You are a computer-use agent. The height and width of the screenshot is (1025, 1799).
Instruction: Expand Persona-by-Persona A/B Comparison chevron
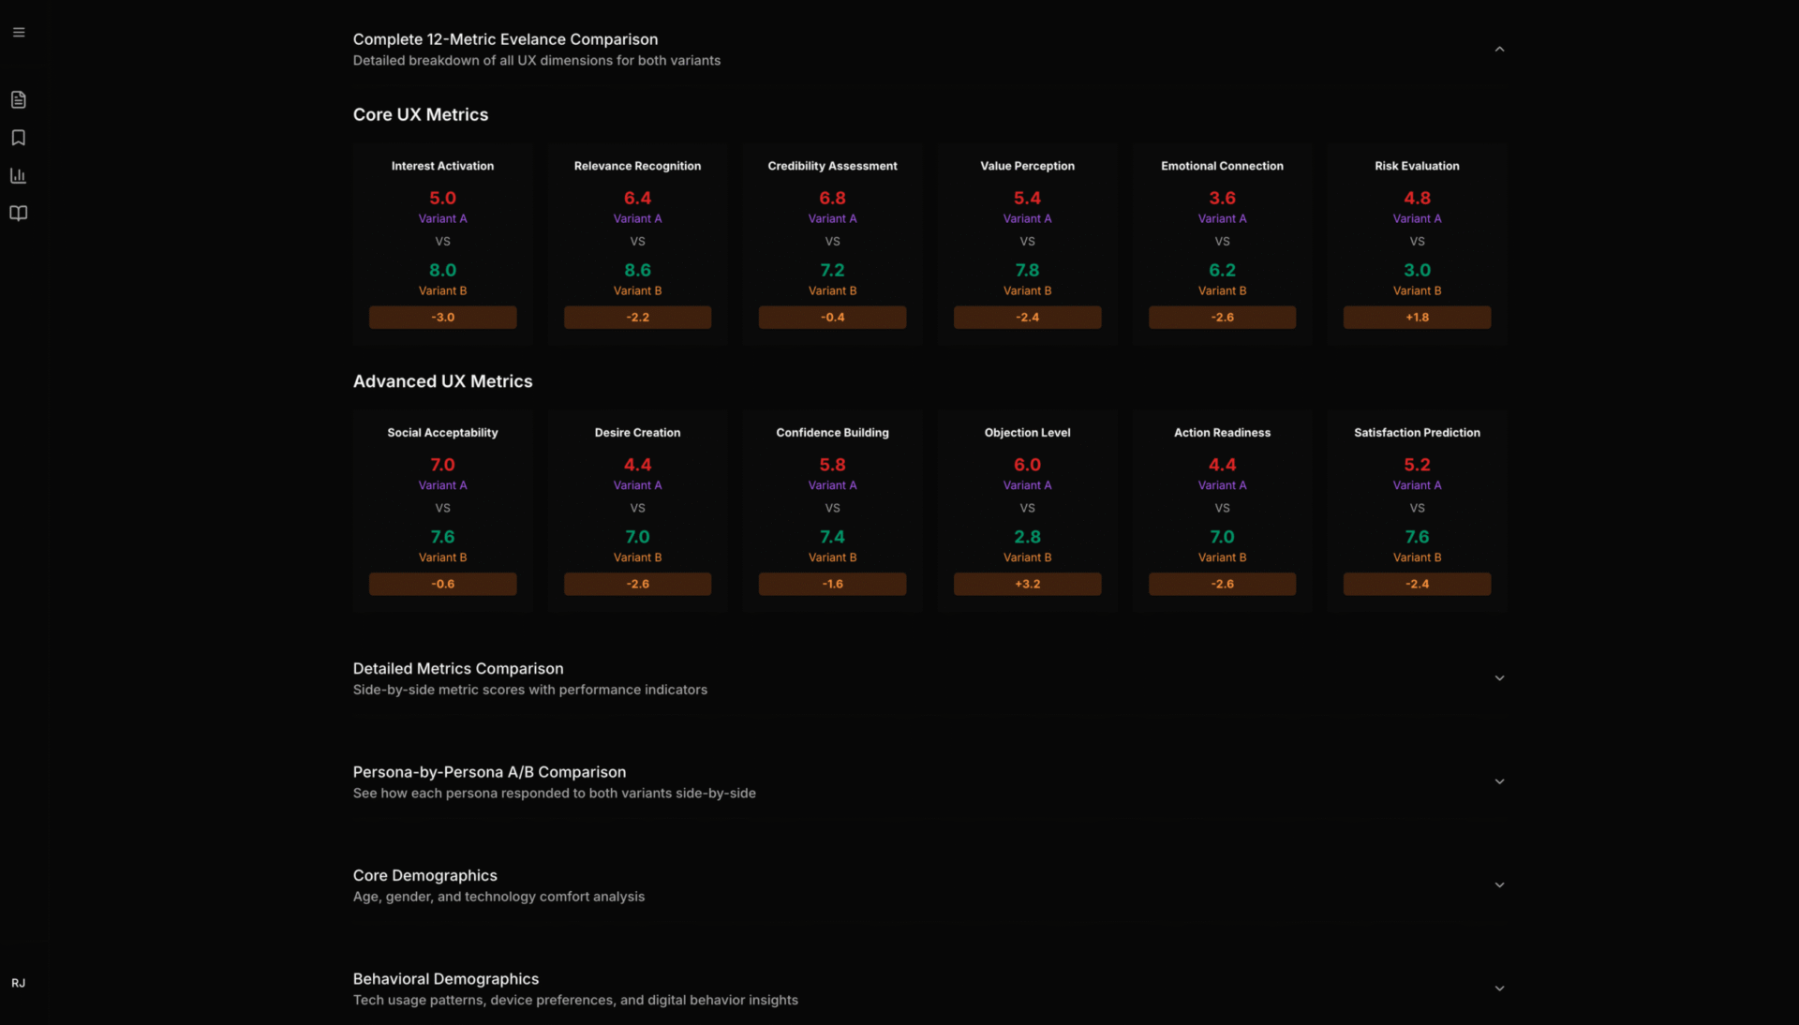click(x=1499, y=781)
